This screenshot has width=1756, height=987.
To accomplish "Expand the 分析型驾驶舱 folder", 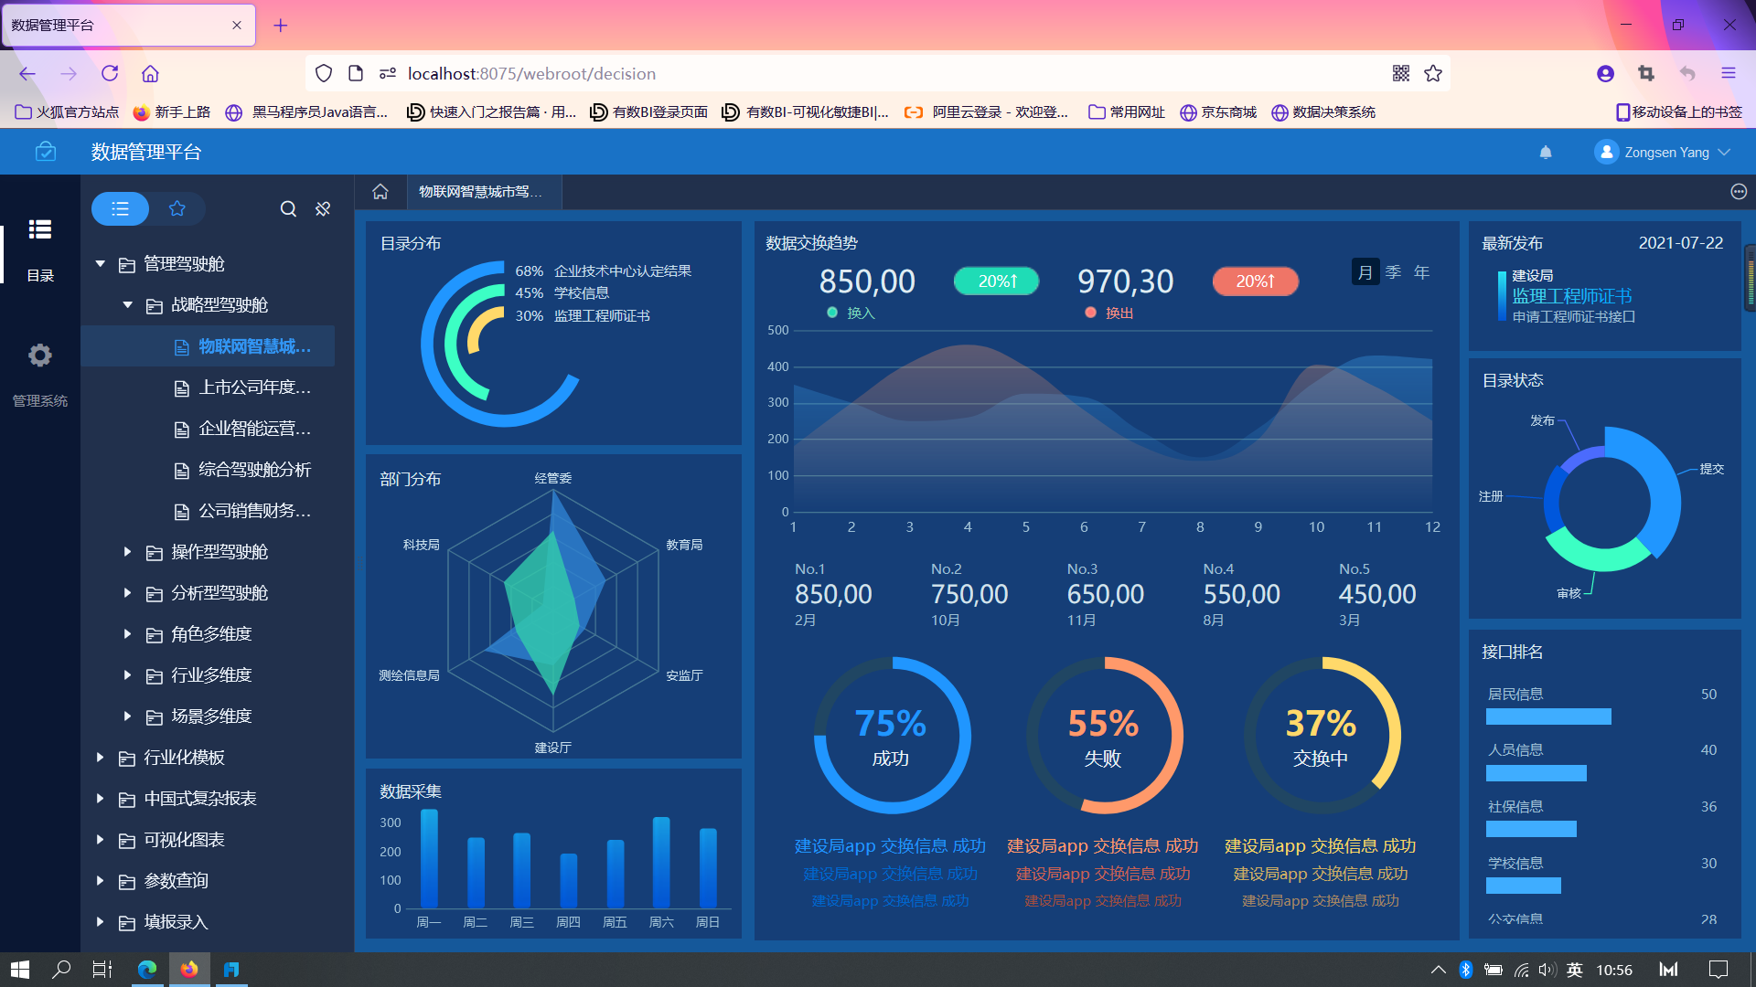I will [128, 593].
